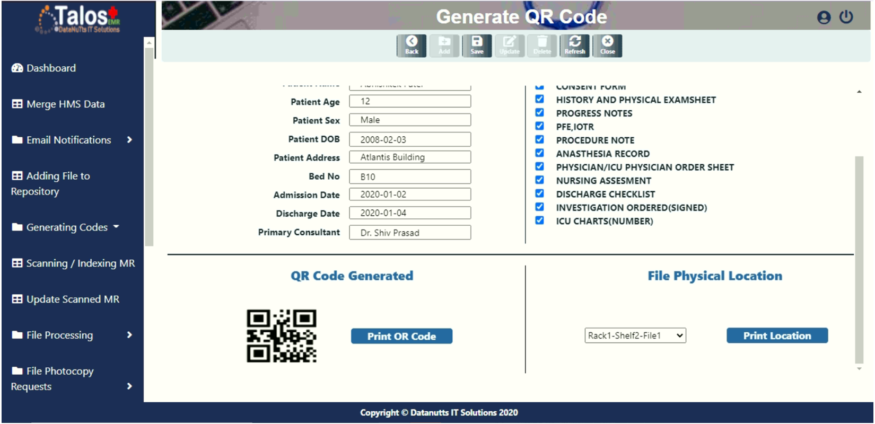The image size is (875, 424).
Task: Open the user profile icon
Action: (824, 17)
